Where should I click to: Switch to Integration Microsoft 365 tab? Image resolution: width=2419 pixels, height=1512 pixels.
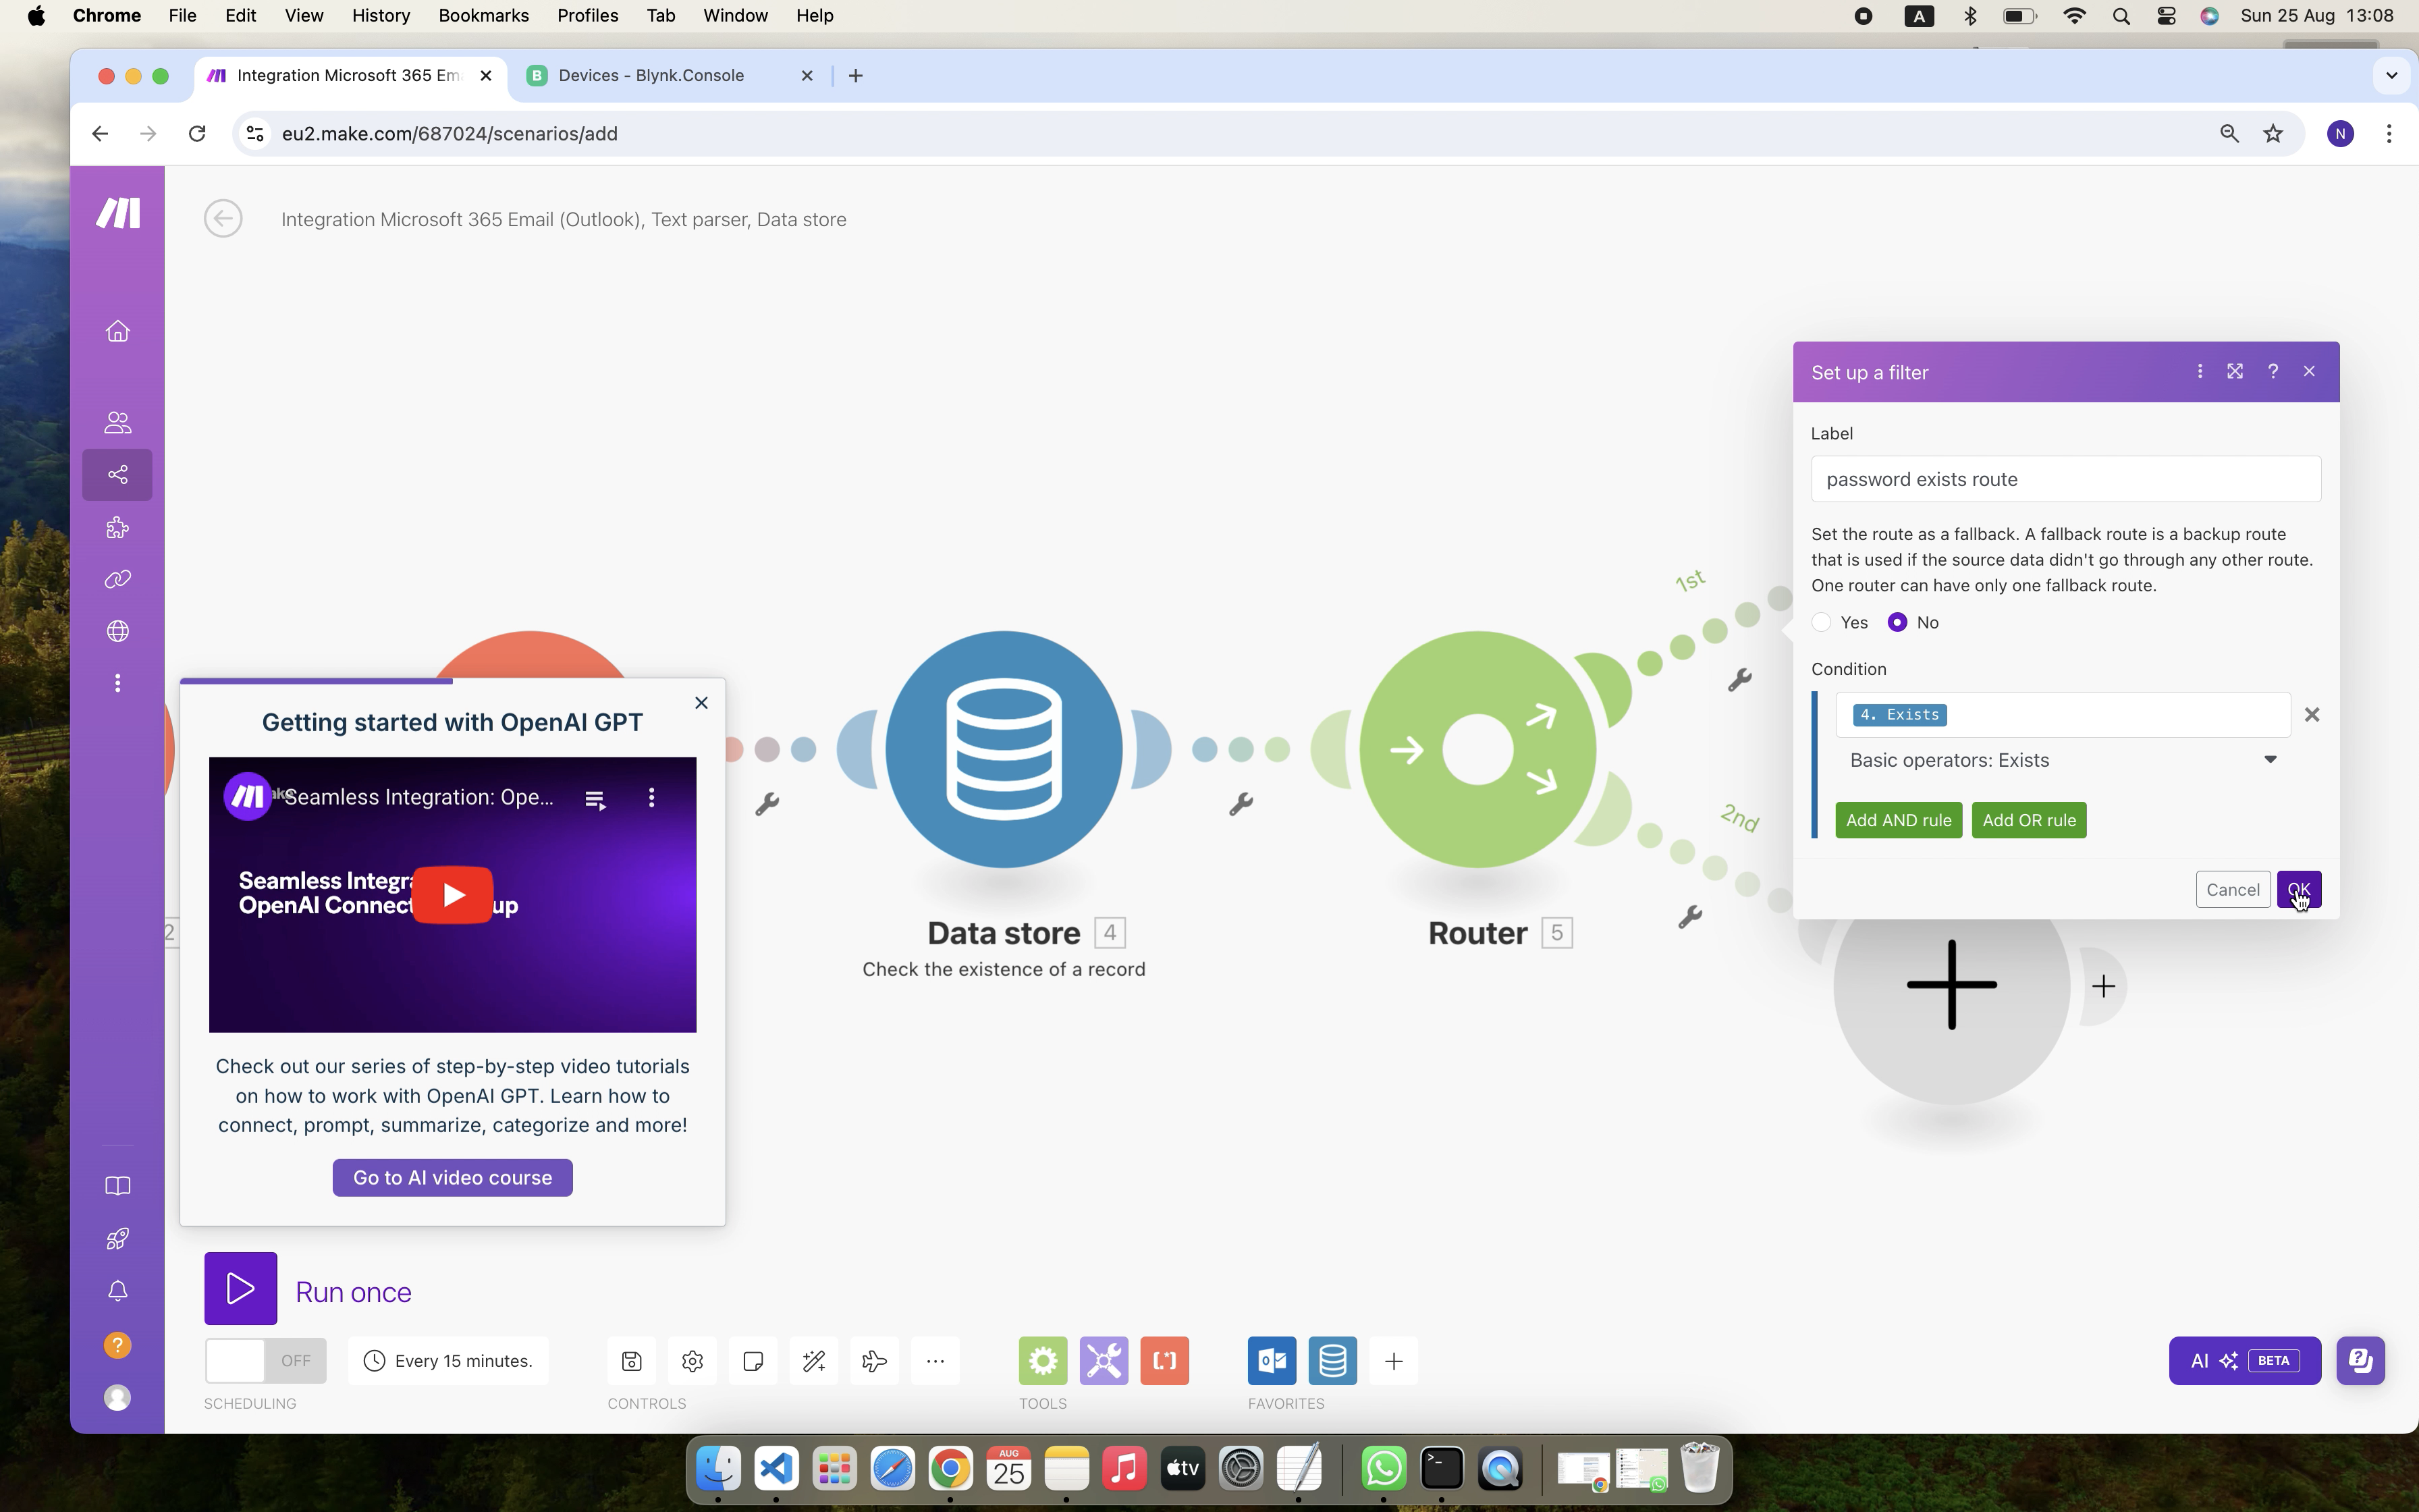tap(350, 75)
